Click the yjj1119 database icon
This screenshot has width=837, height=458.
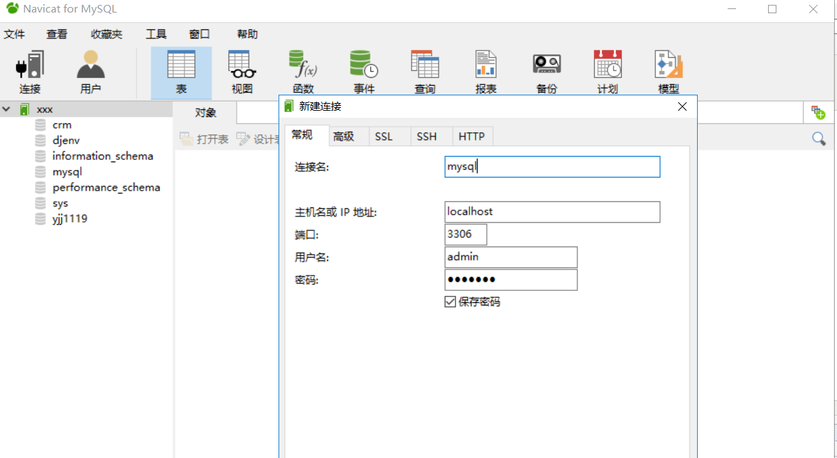click(40, 219)
